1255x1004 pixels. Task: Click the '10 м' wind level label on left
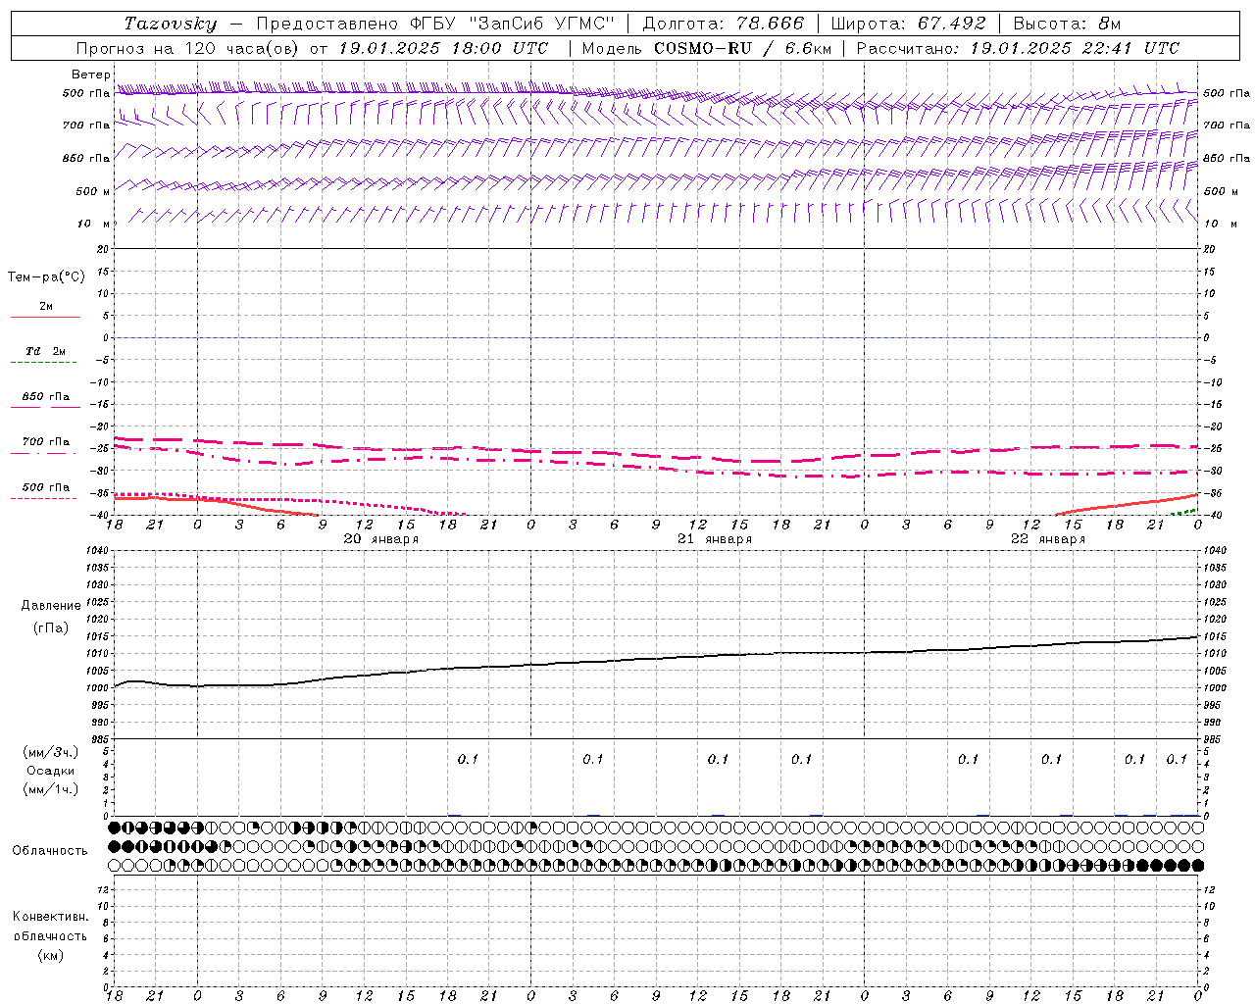(94, 224)
